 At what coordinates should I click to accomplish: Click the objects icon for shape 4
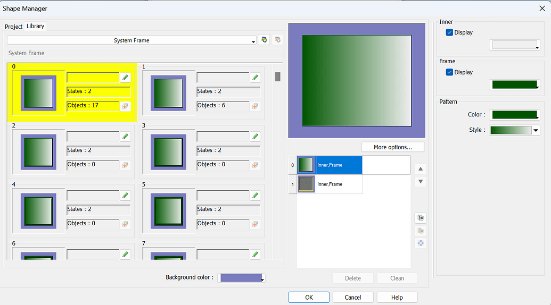point(126,224)
